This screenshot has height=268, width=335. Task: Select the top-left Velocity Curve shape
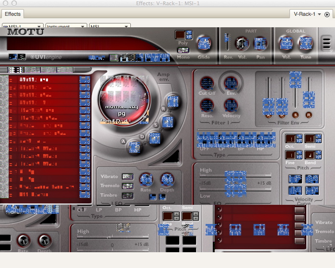point(295,179)
